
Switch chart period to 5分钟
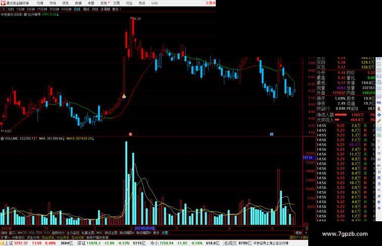click(x=30, y=9)
